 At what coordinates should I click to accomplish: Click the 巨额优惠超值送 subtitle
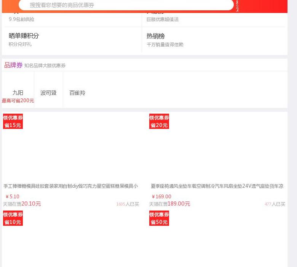coord(163,19)
